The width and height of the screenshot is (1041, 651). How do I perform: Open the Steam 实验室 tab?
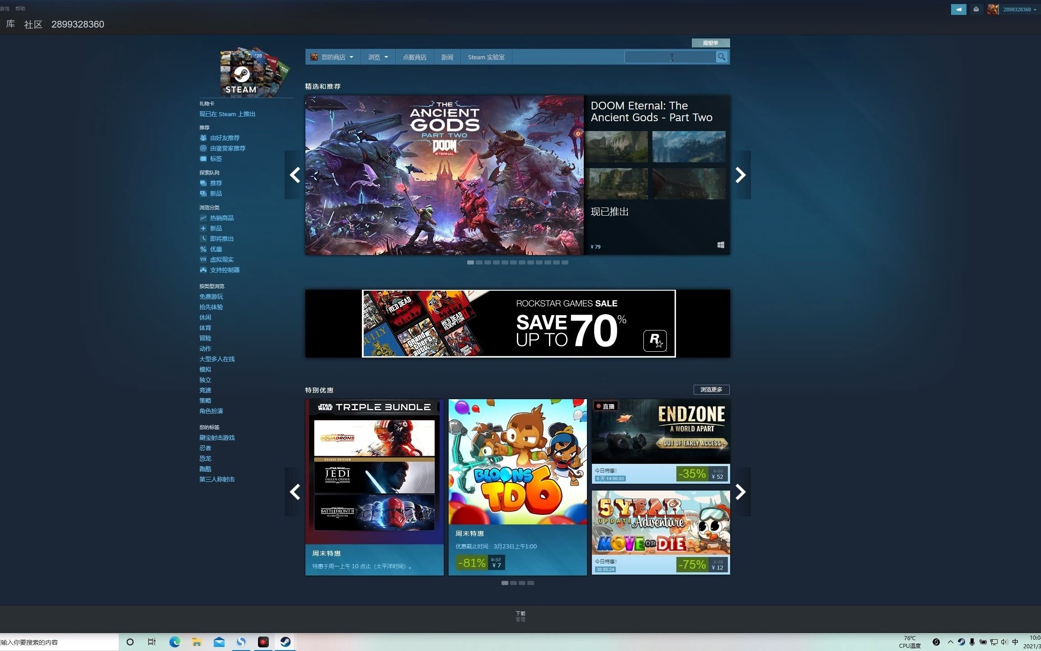coord(486,57)
